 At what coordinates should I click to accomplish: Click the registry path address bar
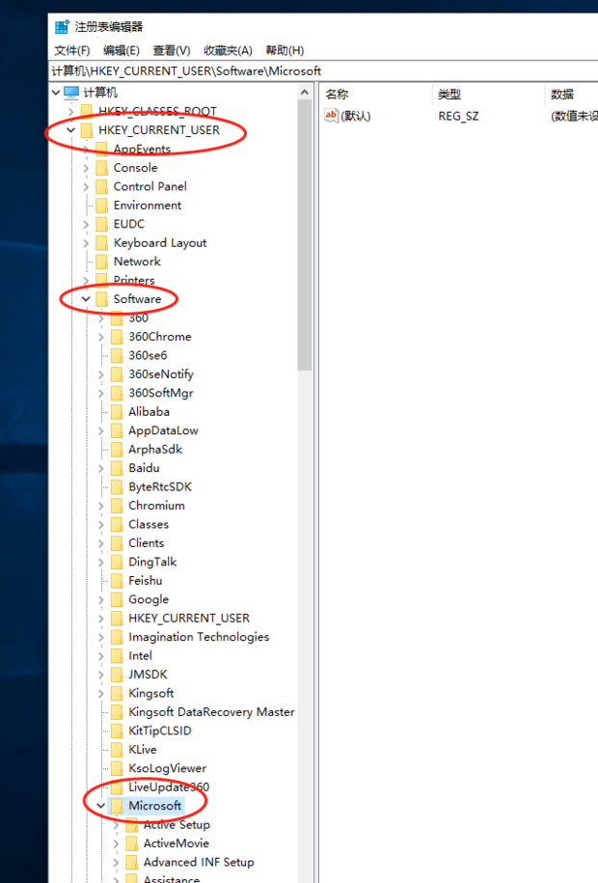pyautogui.click(x=324, y=71)
